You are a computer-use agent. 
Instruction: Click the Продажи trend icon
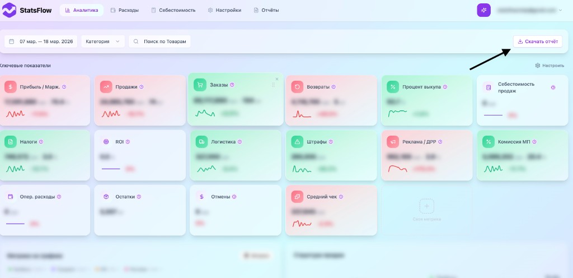pos(106,87)
